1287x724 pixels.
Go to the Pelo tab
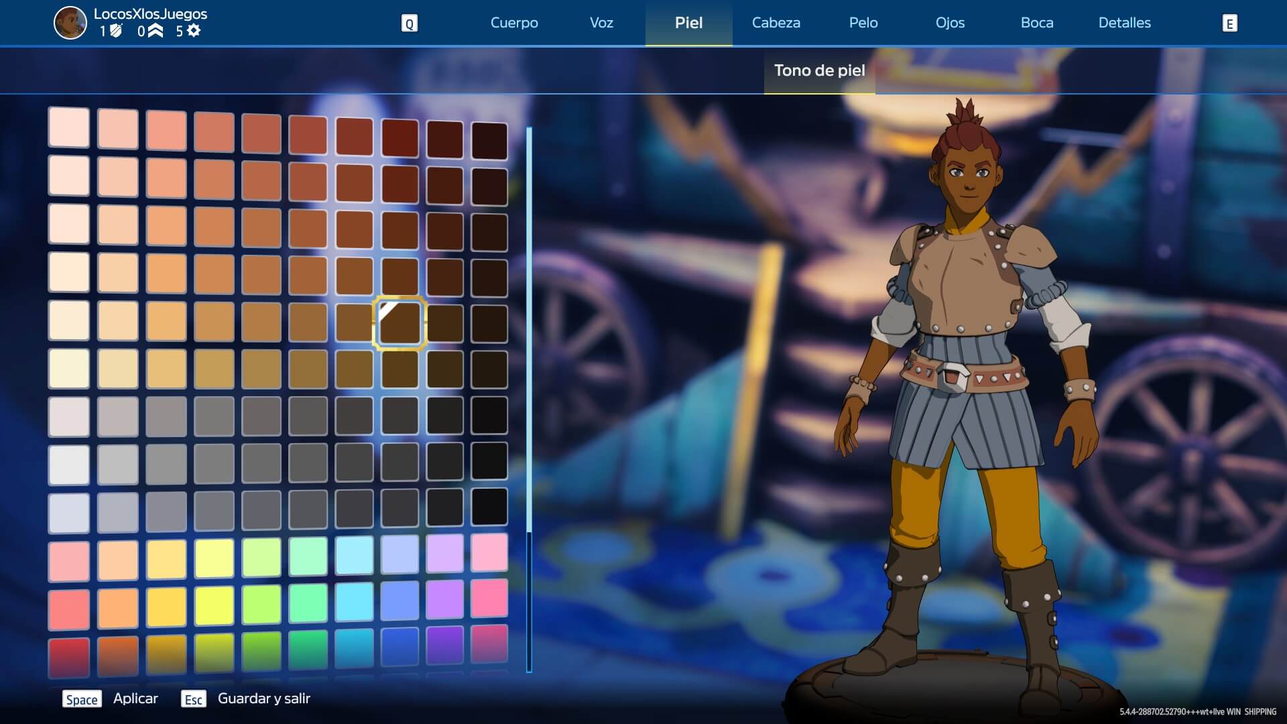(x=863, y=23)
